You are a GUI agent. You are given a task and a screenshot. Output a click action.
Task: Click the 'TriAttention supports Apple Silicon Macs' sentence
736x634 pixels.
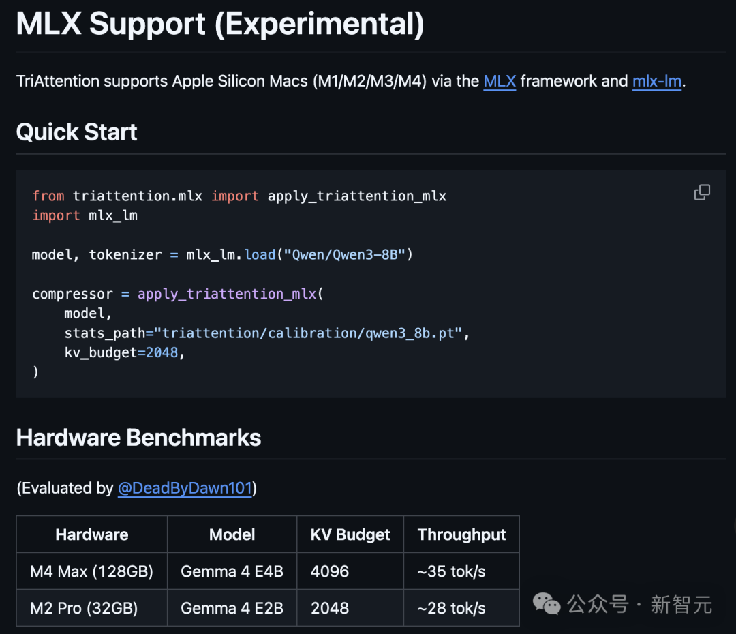pyautogui.click(x=351, y=81)
